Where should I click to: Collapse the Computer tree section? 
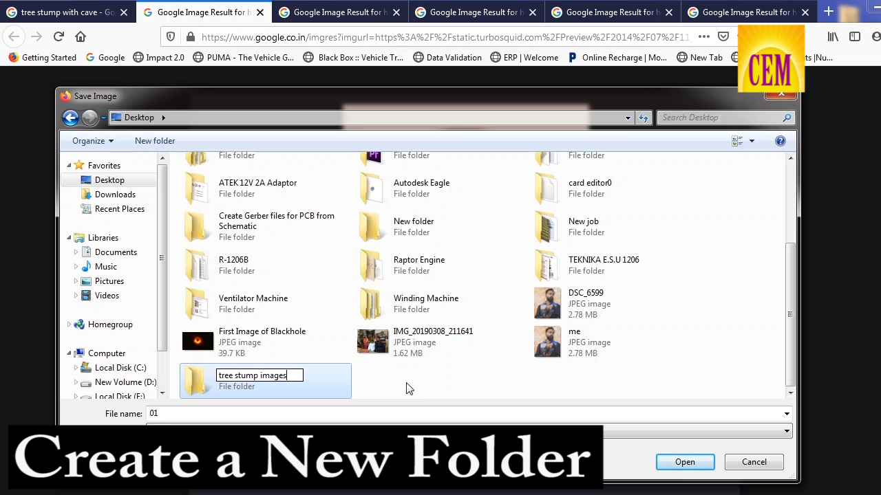(x=69, y=353)
